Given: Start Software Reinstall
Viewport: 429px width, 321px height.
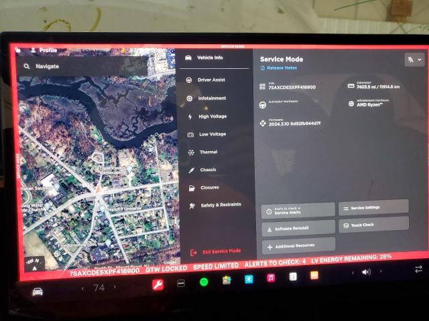Looking at the screenshot, I should [x=298, y=228].
